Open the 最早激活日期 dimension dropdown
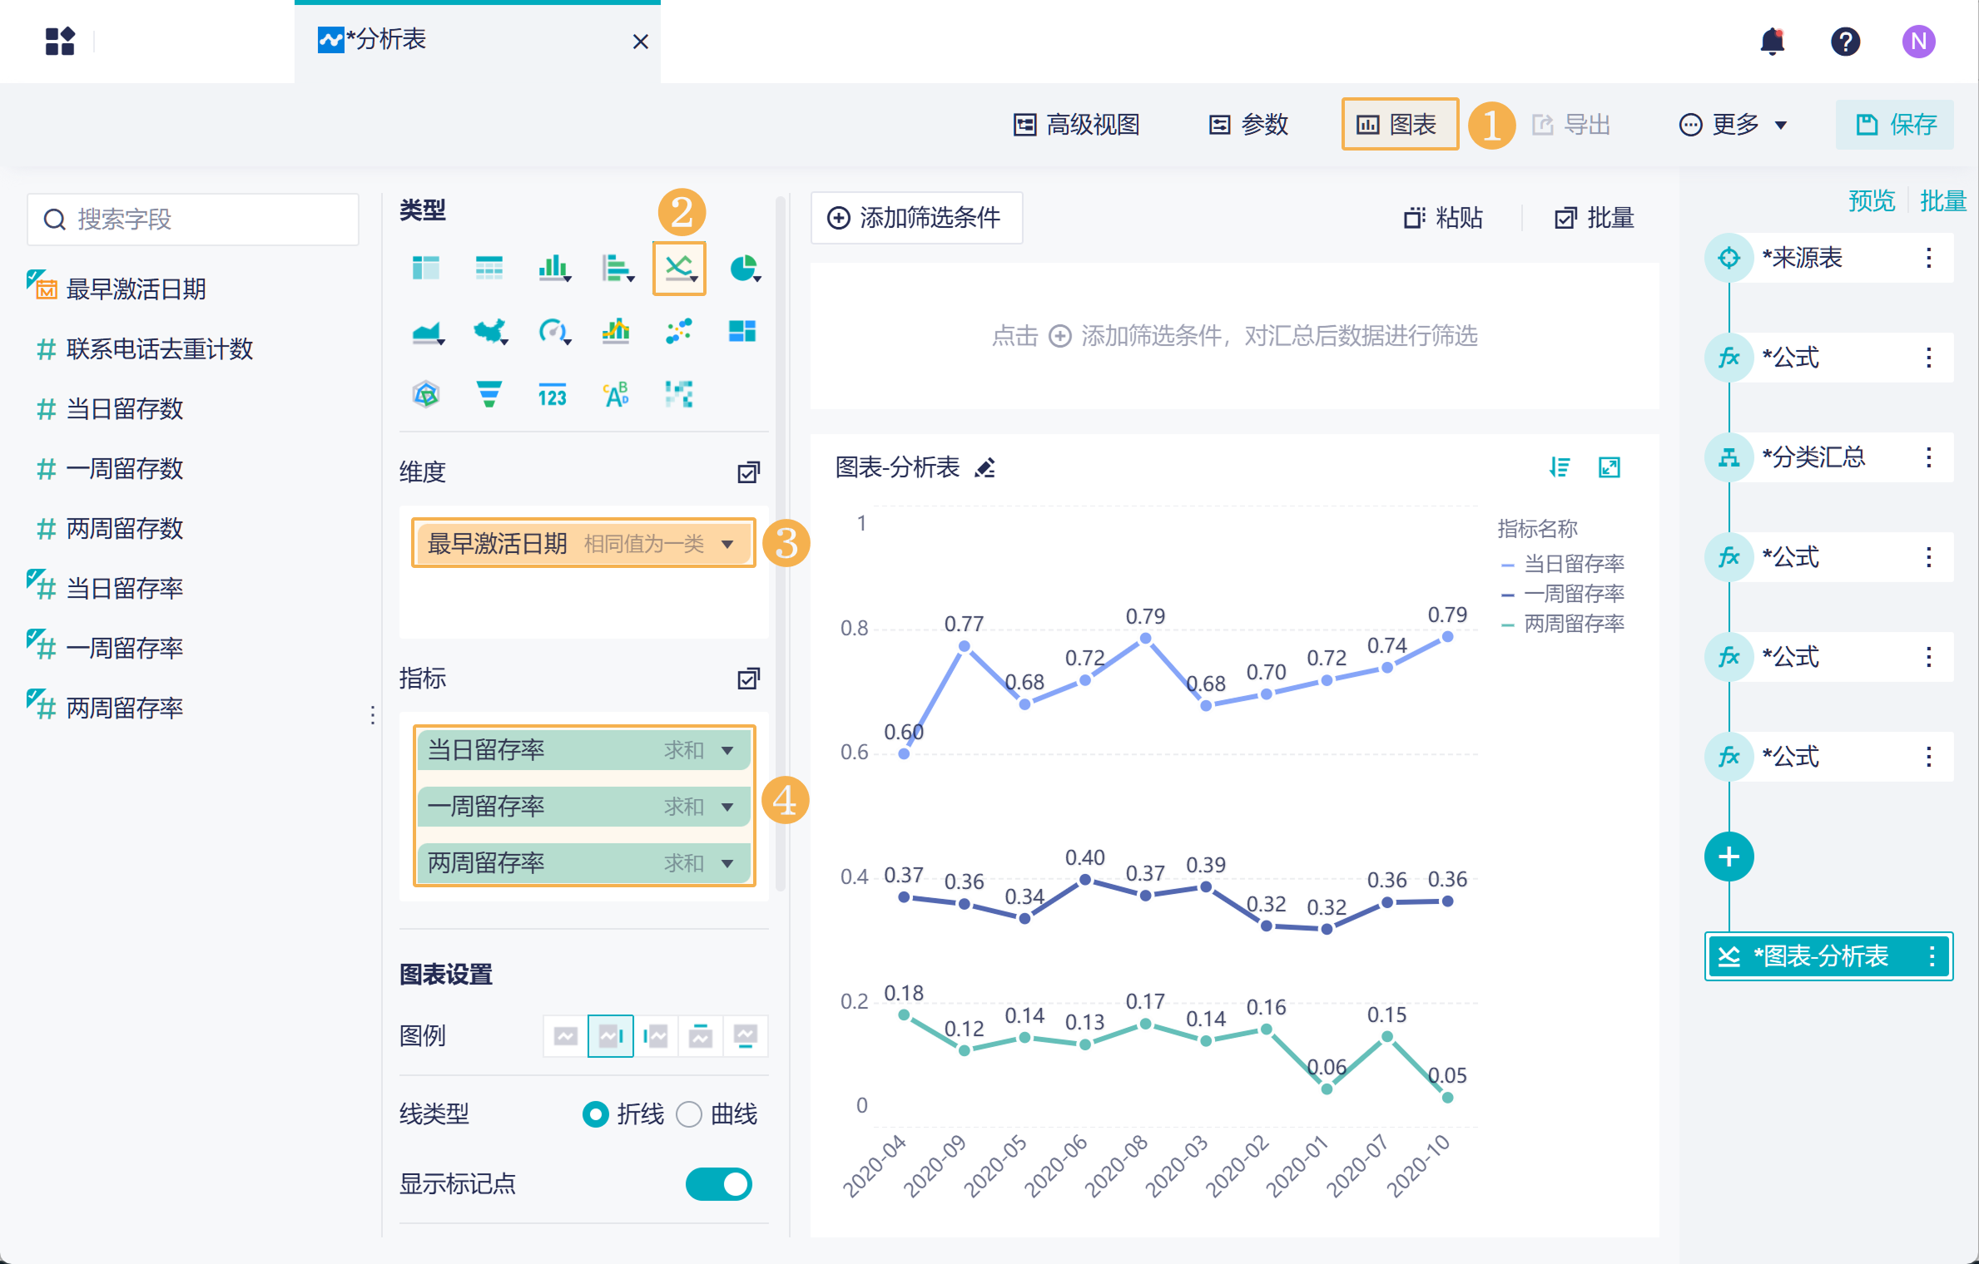 728,545
